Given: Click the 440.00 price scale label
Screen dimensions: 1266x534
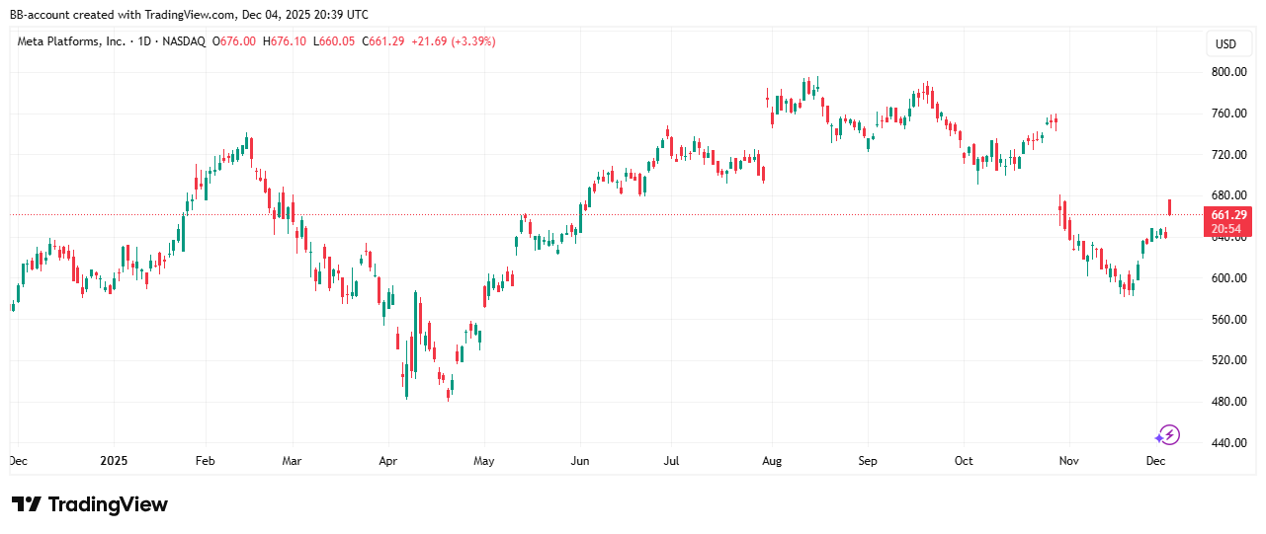Looking at the screenshot, I should pyautogui.click(x=1228, y=443).
